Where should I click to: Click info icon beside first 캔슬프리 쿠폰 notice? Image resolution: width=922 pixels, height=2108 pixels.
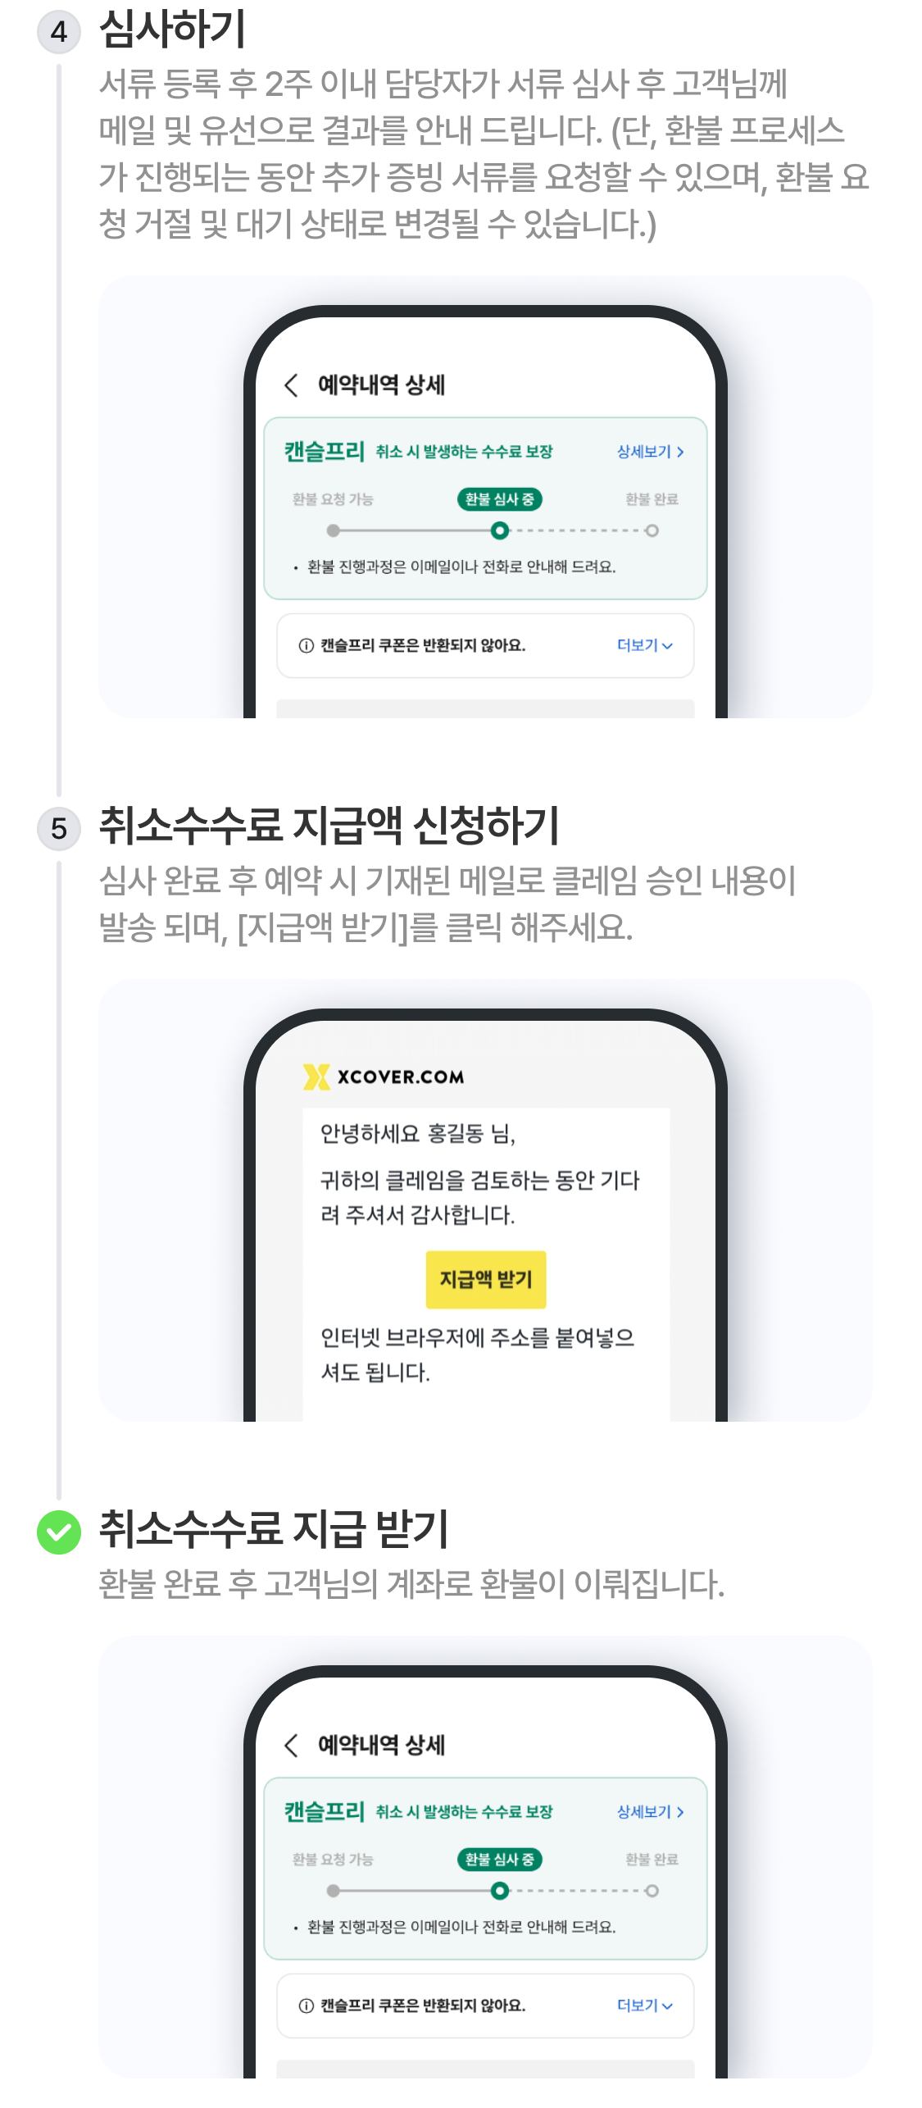[307, 646]
